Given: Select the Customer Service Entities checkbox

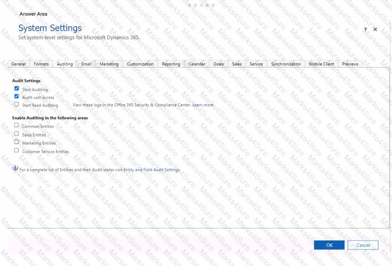Looking at the screenshot, I should coord(16,151).
